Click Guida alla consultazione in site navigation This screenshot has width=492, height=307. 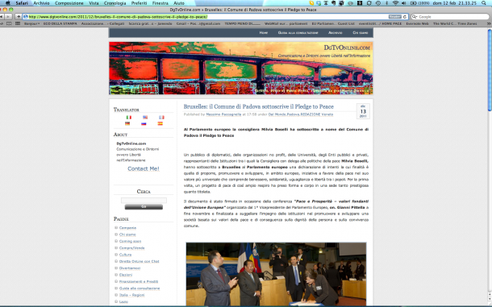(298, 32)
